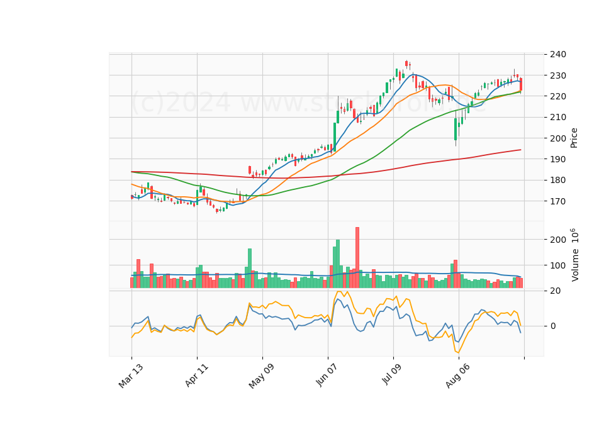Click the last red candlestick on the right
This screenshot has height=434, width=604.
coord(521,84)
